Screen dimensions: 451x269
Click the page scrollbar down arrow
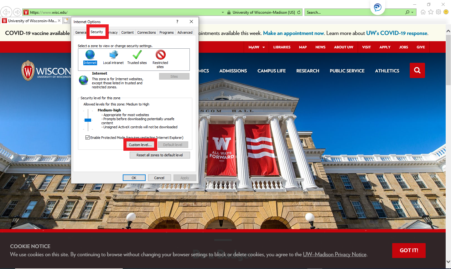click(x=448, y=262)
